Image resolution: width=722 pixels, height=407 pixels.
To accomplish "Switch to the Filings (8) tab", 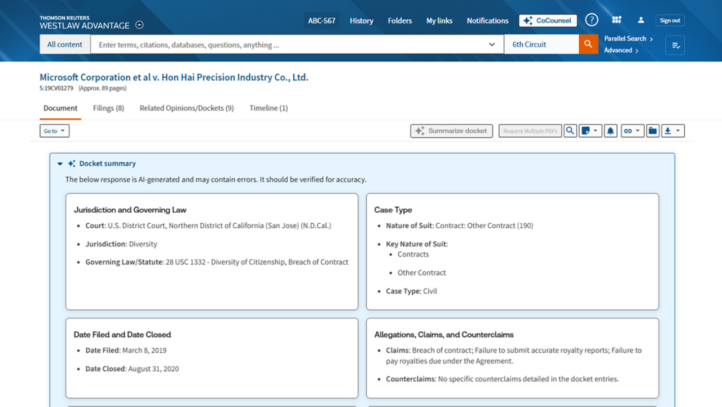I will pyautogui.click(x=108, y=108).
